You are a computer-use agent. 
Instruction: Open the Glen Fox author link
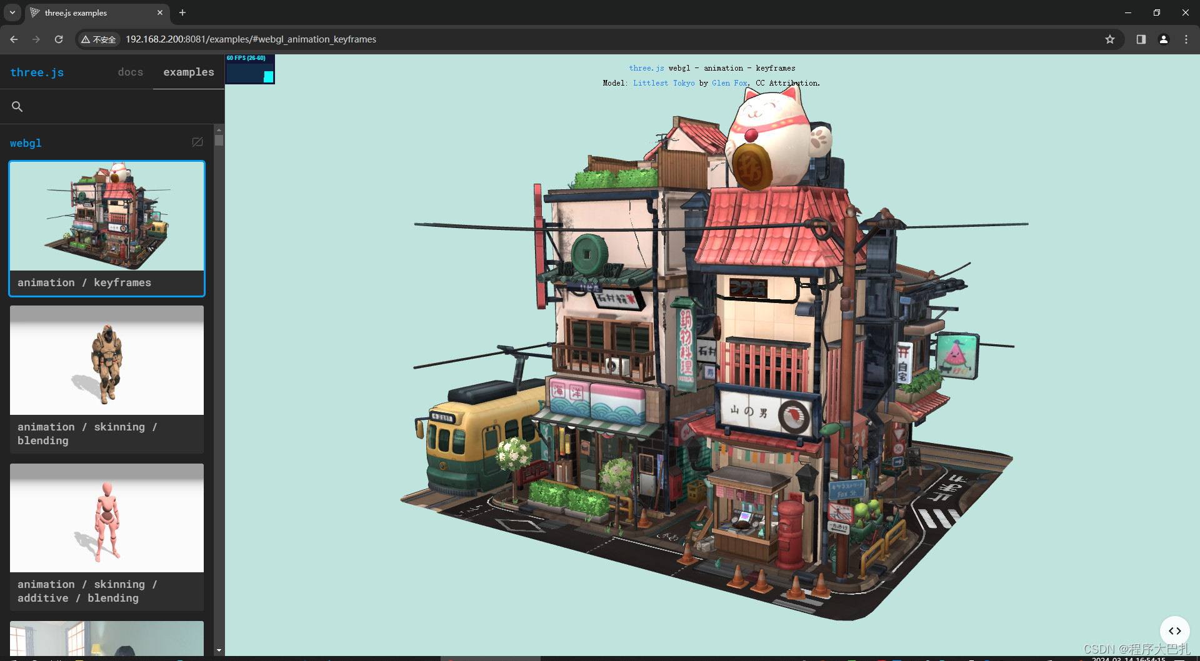(x=729, y=83)
